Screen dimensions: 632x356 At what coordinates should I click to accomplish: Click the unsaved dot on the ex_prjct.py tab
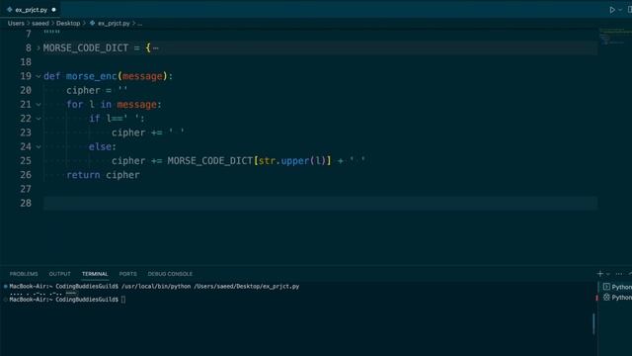click(x=53, y=9)
